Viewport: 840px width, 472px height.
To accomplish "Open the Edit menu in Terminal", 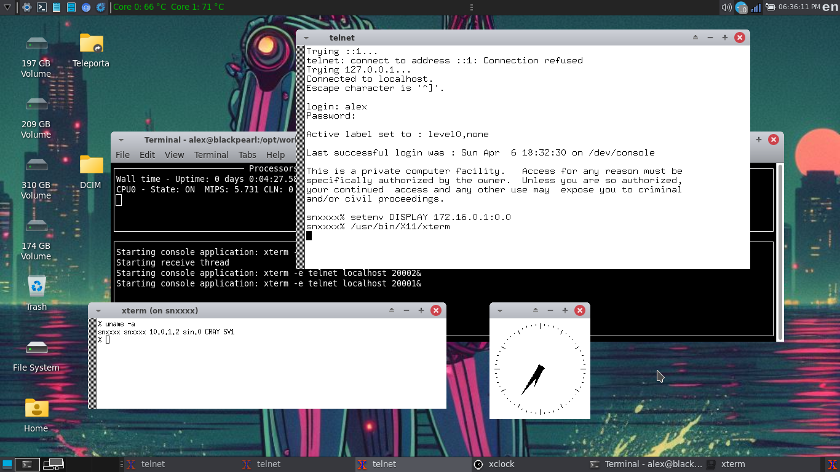I will [x=147, y=155].
